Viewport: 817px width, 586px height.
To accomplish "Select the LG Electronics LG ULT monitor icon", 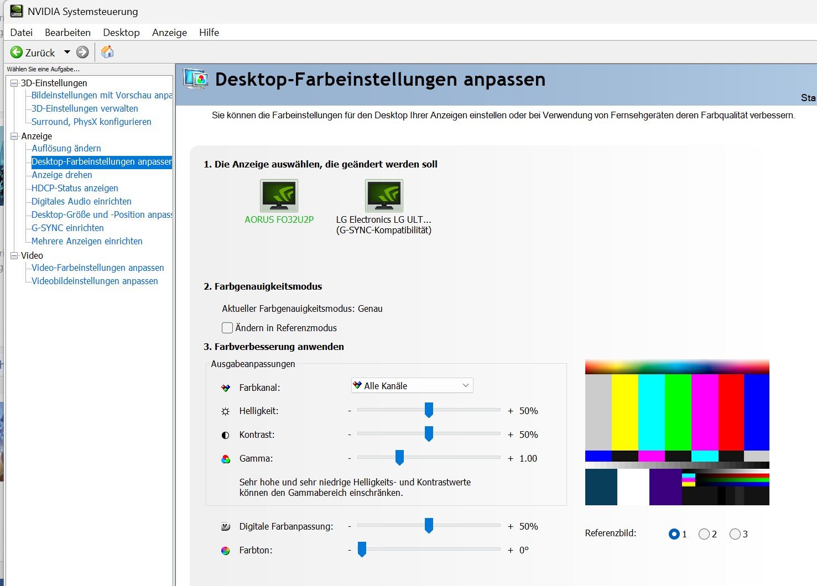I will 384,196.
